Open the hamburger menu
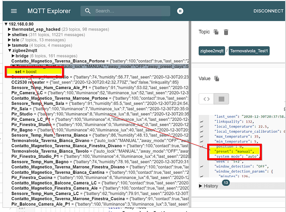 [x=14, y=11]
